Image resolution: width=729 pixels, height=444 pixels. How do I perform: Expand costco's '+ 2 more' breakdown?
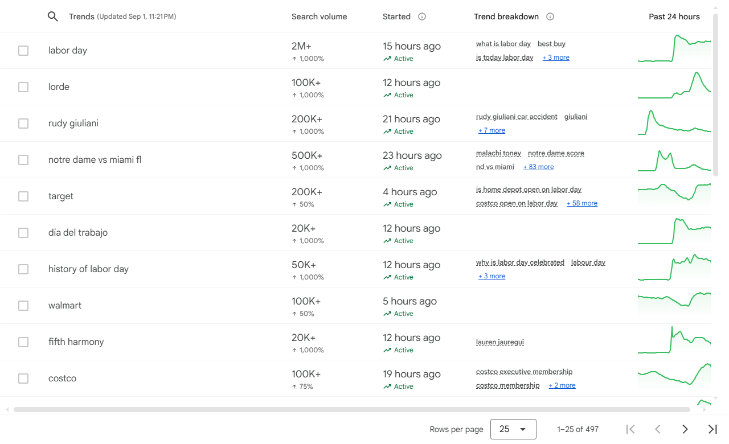tap(562, 385)
